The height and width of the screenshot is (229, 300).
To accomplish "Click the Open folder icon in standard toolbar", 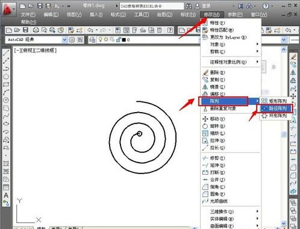I will [17, 30].
